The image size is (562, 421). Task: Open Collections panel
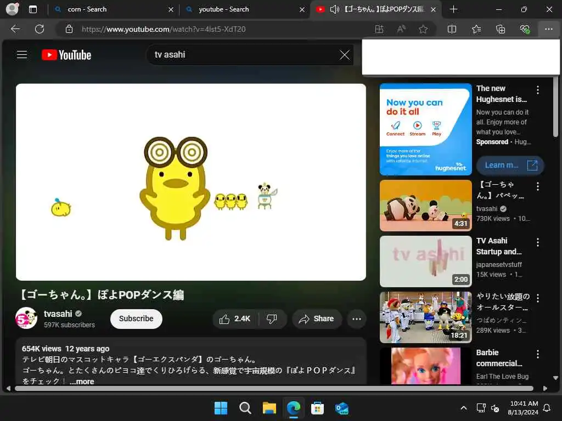click(x=501, y=30)
